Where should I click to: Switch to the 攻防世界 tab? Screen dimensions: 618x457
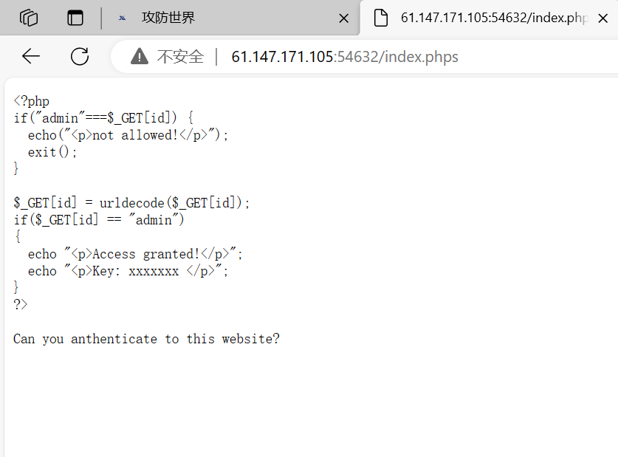(230, 18)
